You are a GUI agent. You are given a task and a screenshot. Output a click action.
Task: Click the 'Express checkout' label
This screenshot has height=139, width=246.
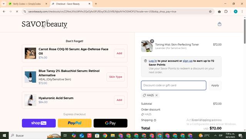click(x=75, y=114)
